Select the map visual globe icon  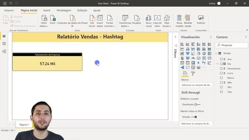coord(182,58)
